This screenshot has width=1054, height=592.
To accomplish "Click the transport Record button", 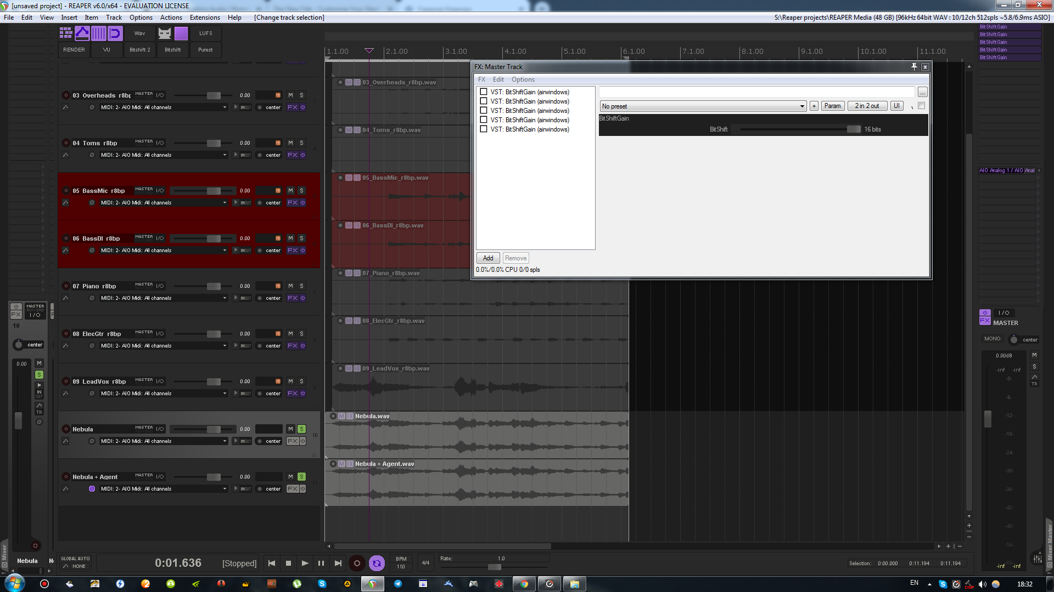I will coord(357,563).
